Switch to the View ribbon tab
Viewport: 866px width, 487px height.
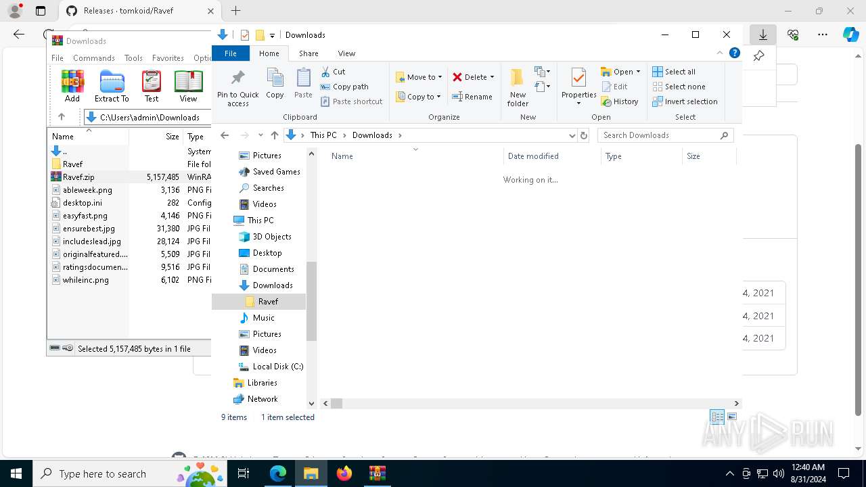coord(346,53)
